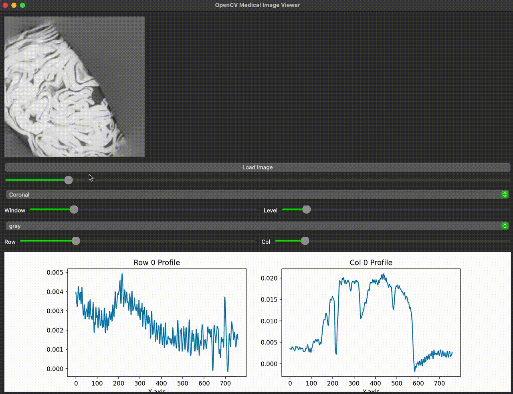Click the Load Image button
This screenshot has height=394, width=513.
click(257, 167)
